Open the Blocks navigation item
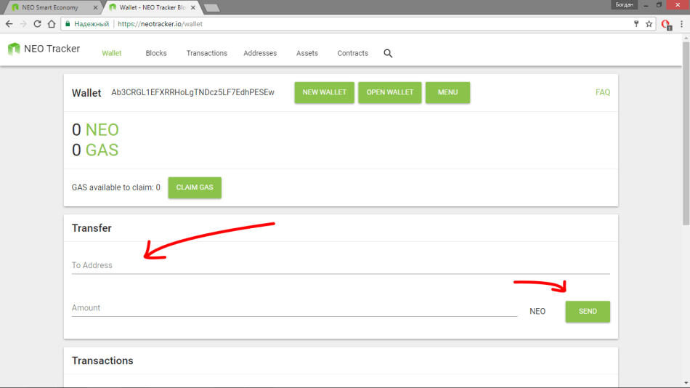This screenshot has height=388, width=690. pyautogui.click(x=156, y=53)
